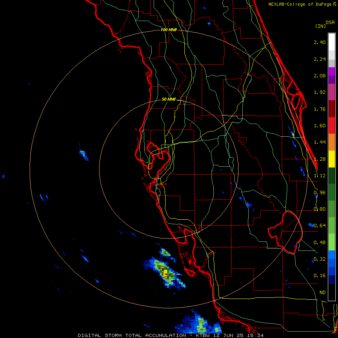The image size is (338, 338).
Task: Click the 50 NMI range ring label
Action: click(169, 100)
